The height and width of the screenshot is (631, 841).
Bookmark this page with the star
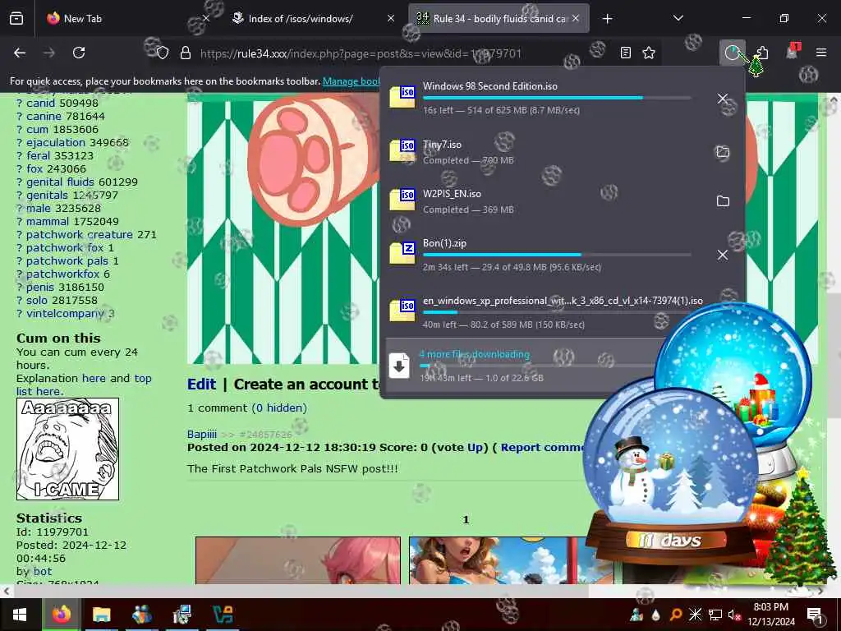(x=649, y=53)
